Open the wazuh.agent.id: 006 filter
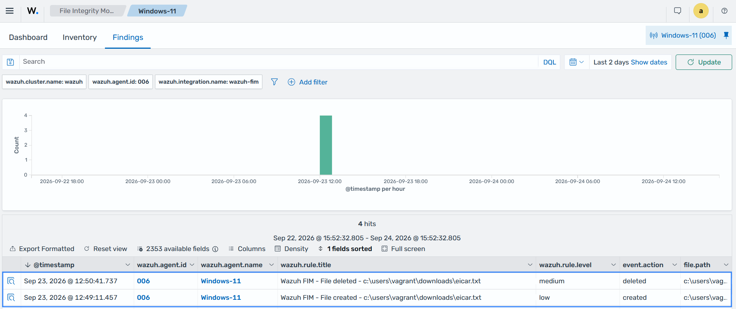The image size is (736, 309). point(121,82)
